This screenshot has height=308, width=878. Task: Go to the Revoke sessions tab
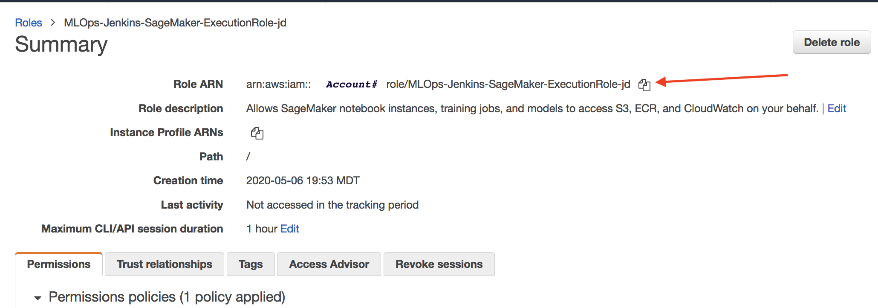click(439, 264)
